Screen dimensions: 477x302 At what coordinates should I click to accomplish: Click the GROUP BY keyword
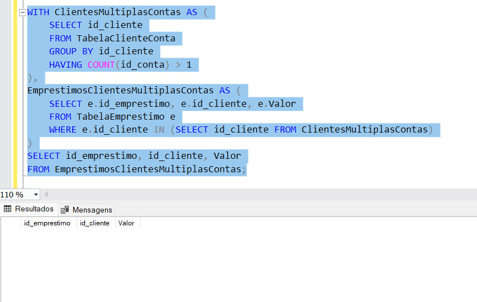tap(71, 51)
